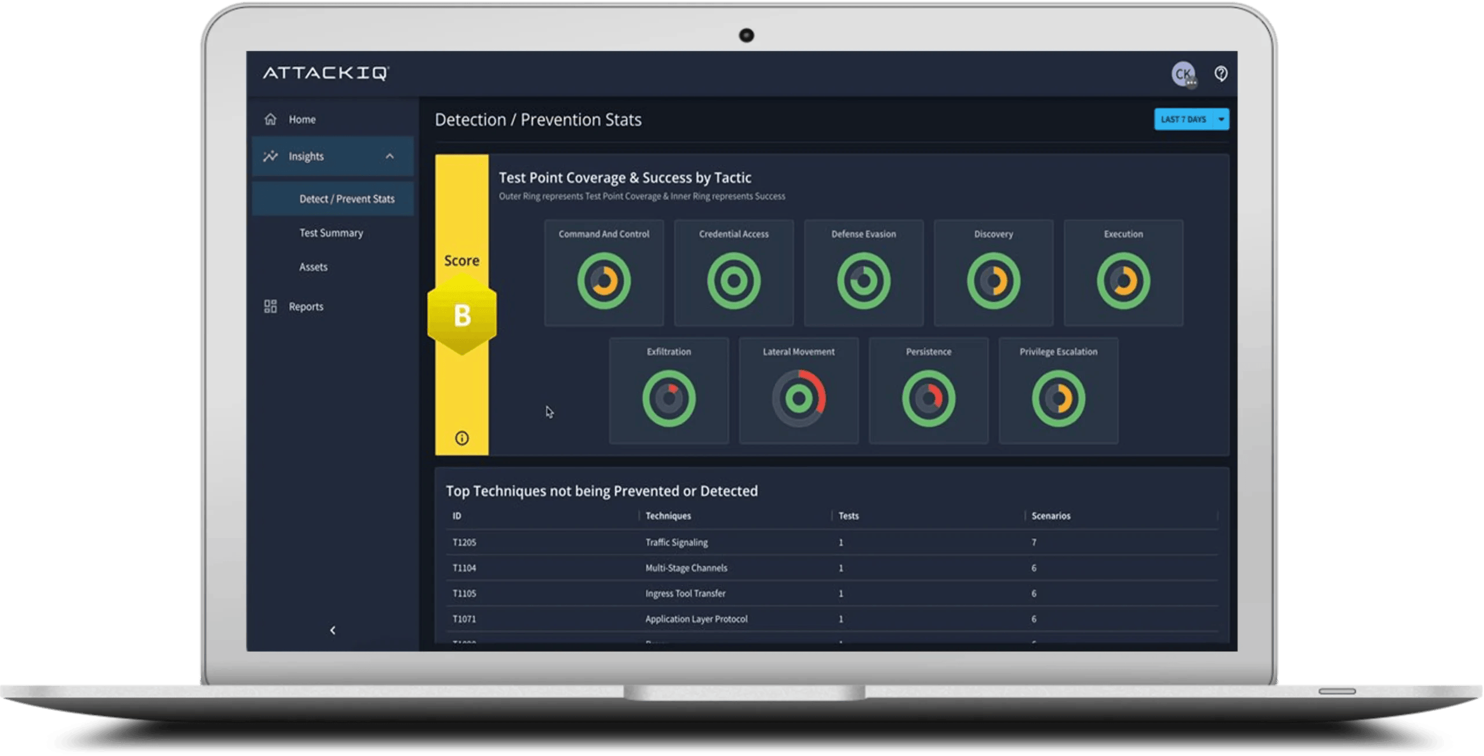1484x756 pixels.
Task: Open the Assets page
Action: (x=313, y=267)
